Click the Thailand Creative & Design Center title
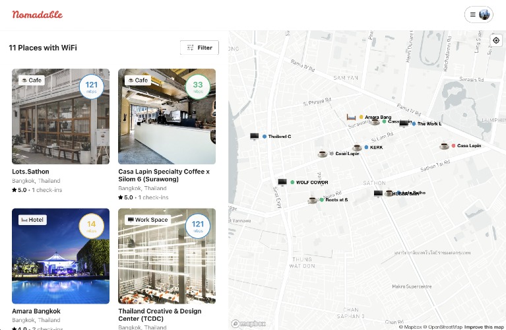Screen dimensions: 506x330 click(160, 315)
